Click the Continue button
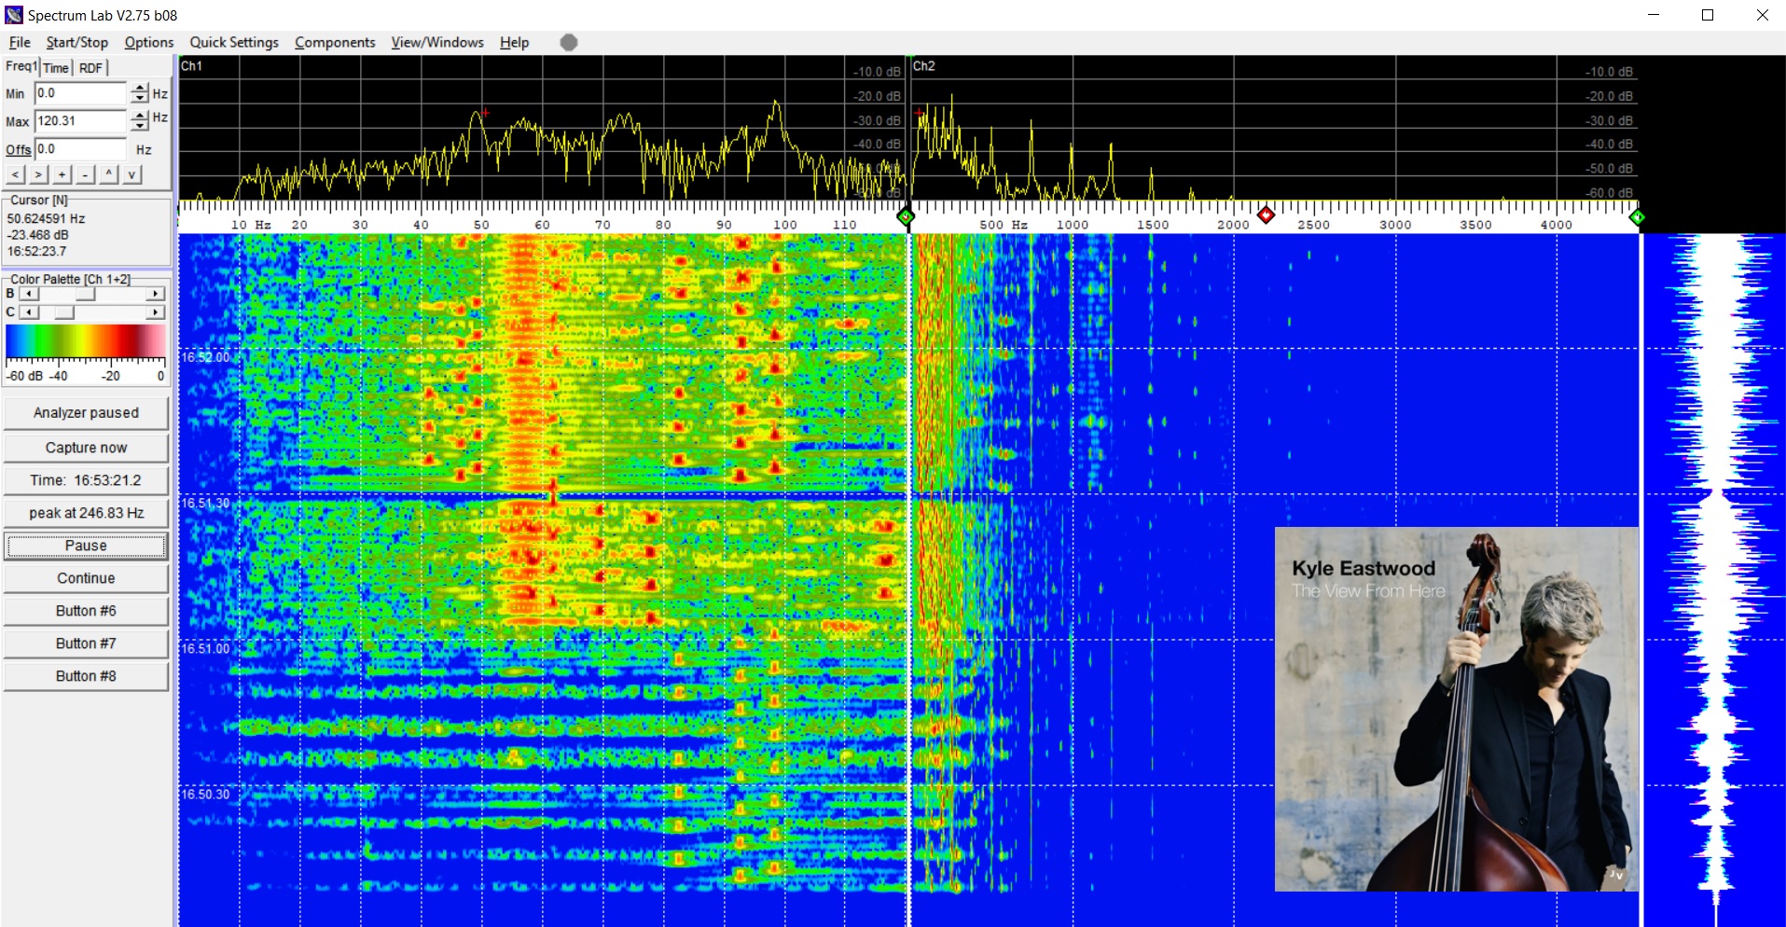1786x927 pixels. [x=86, y=578]
